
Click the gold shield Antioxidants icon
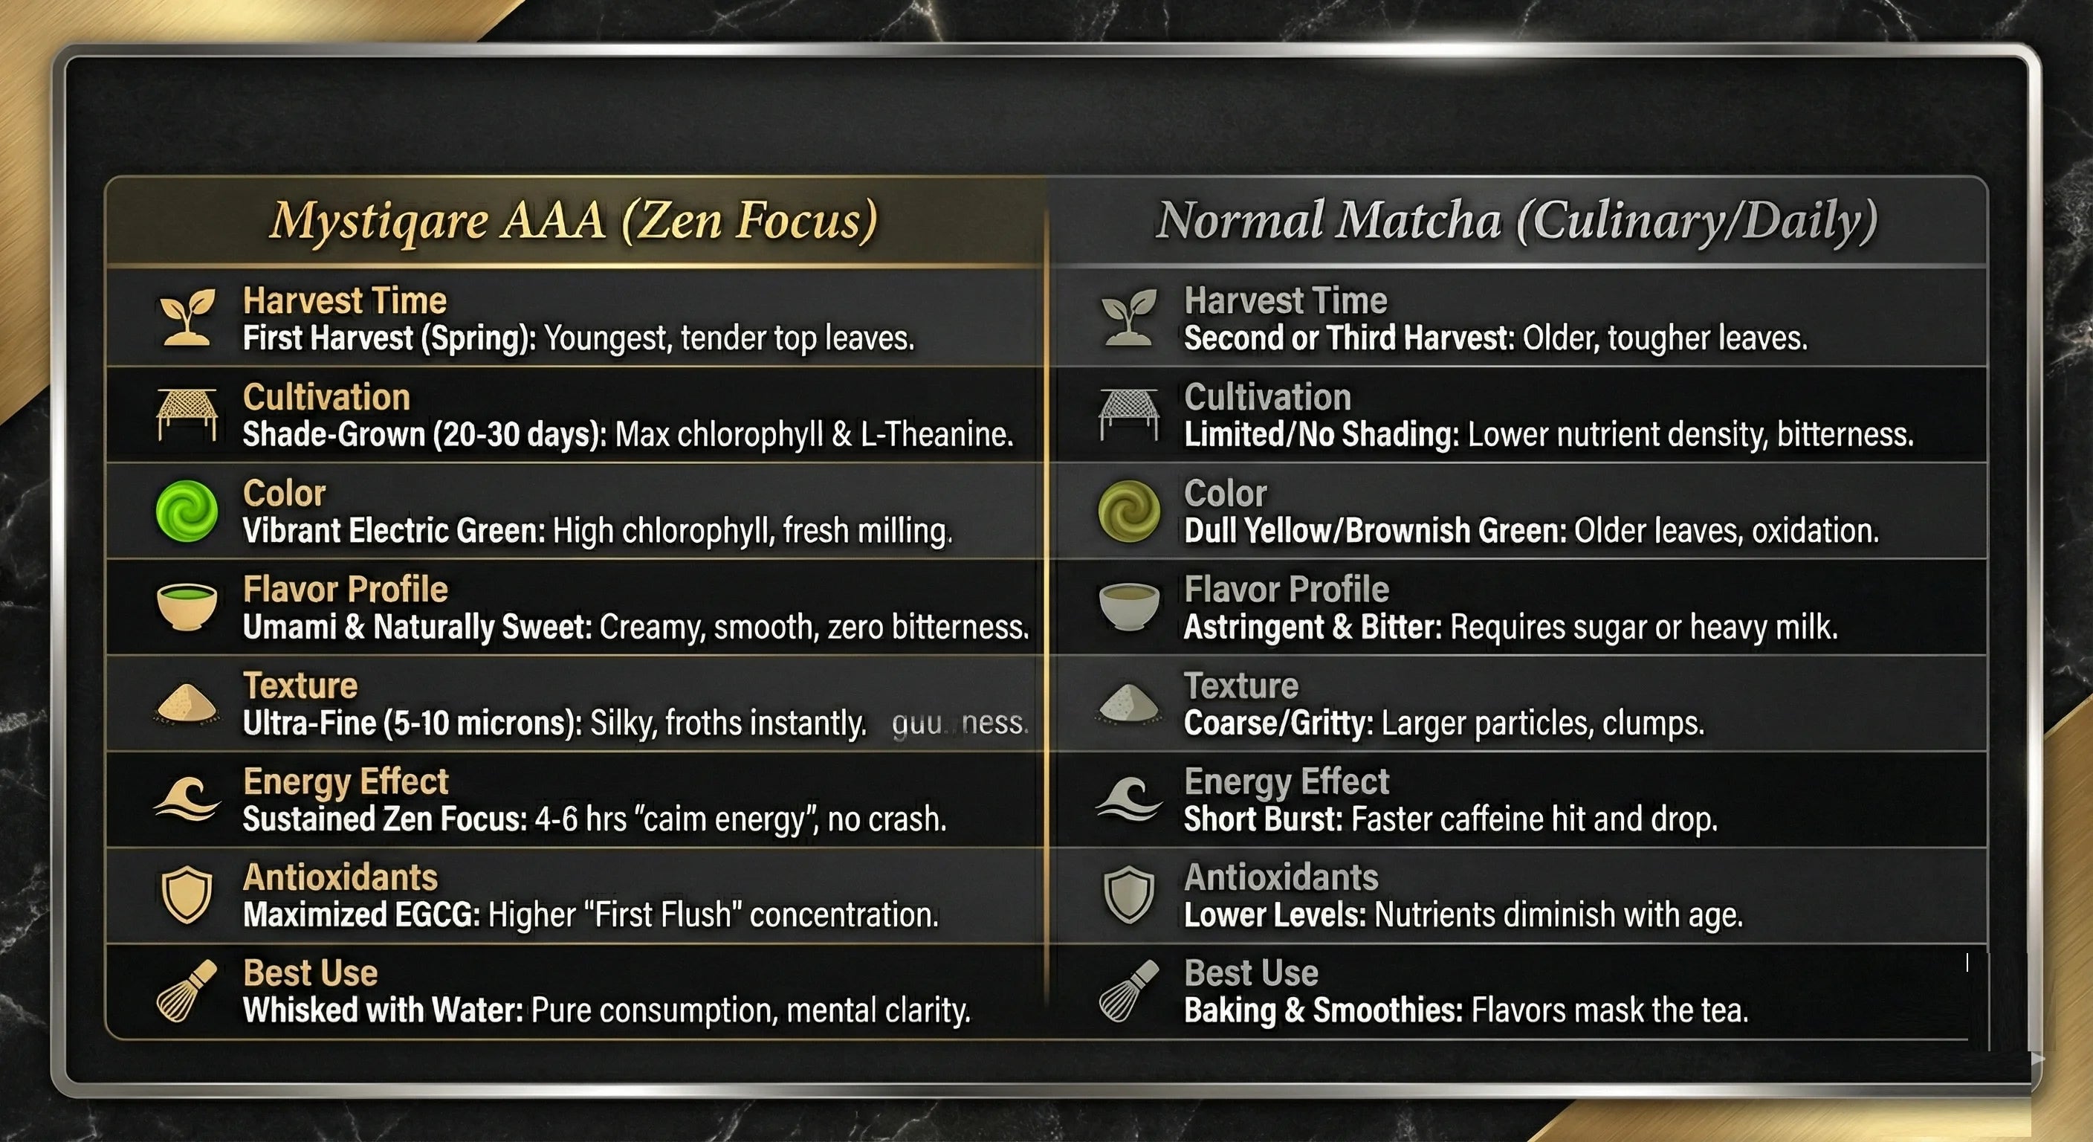187,895
